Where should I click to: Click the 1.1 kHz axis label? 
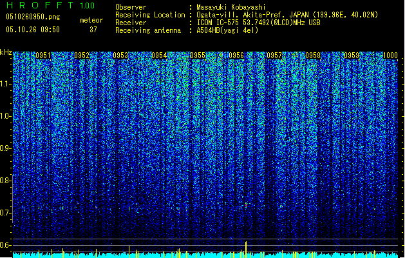[x=5, y=84]
